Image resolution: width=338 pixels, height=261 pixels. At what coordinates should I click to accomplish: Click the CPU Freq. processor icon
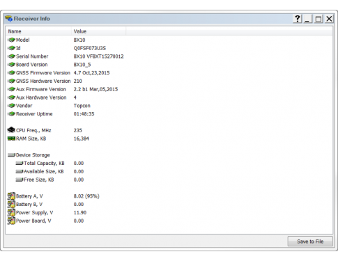[x=11, y=130]
